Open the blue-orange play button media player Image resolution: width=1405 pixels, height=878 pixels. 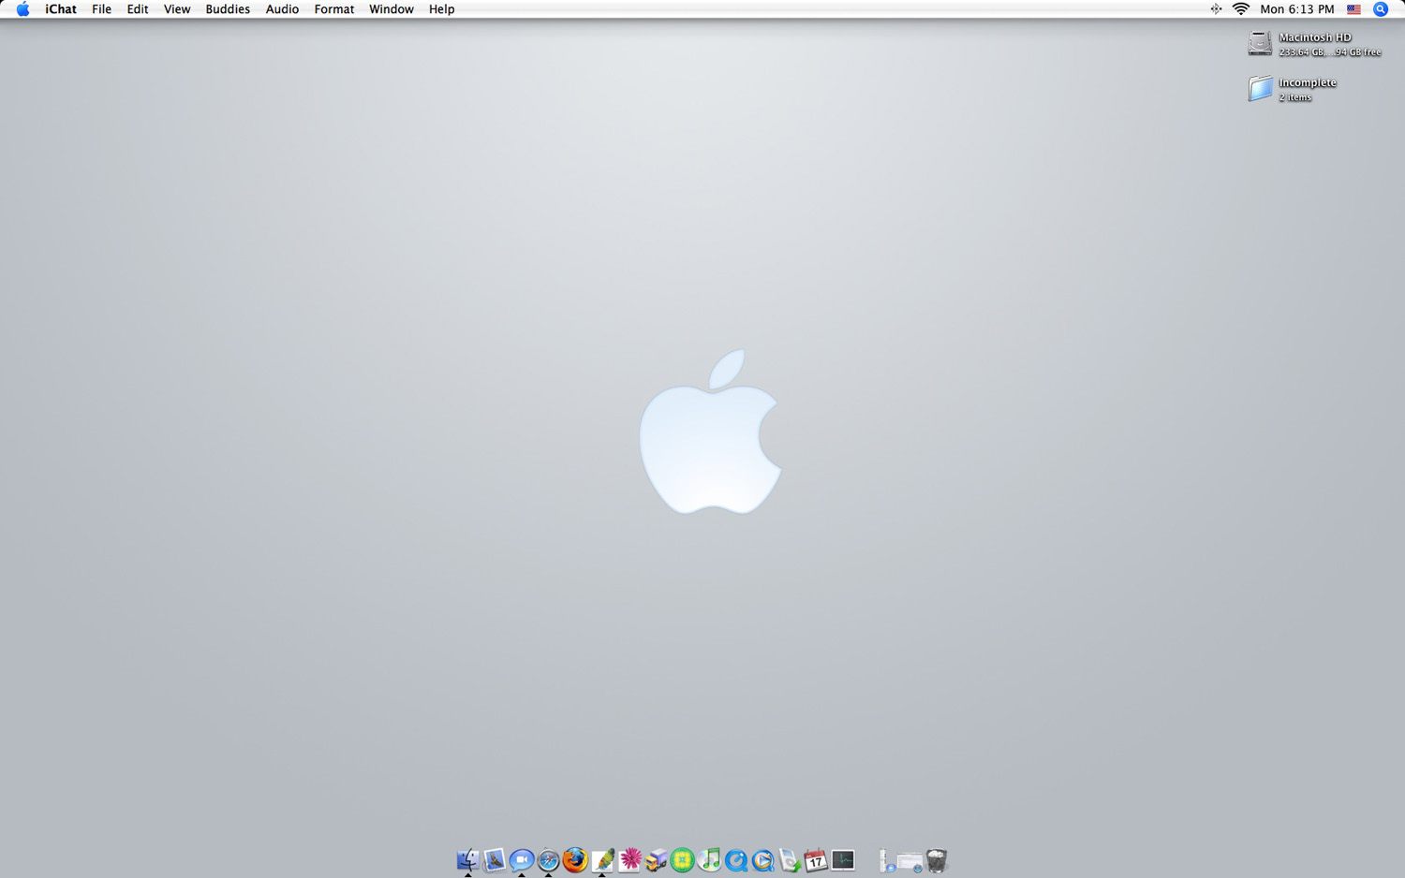click(x=763, y=860)
